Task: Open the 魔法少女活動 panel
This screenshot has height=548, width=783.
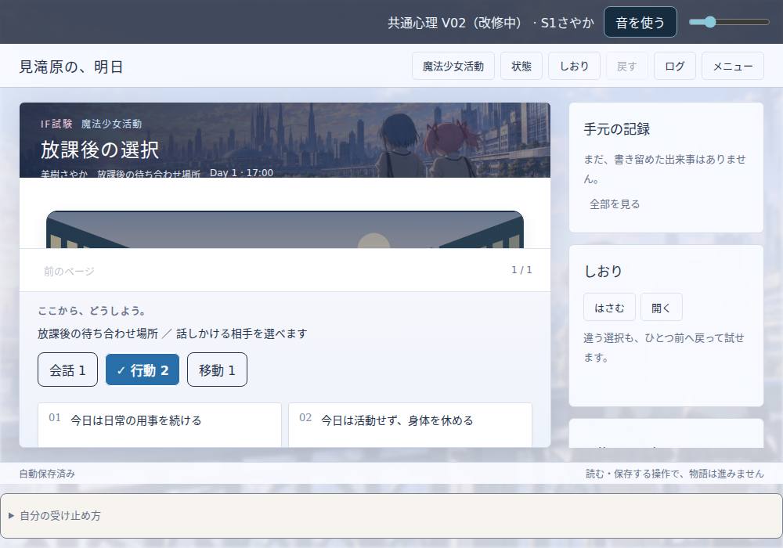Action: click(453, 66)
